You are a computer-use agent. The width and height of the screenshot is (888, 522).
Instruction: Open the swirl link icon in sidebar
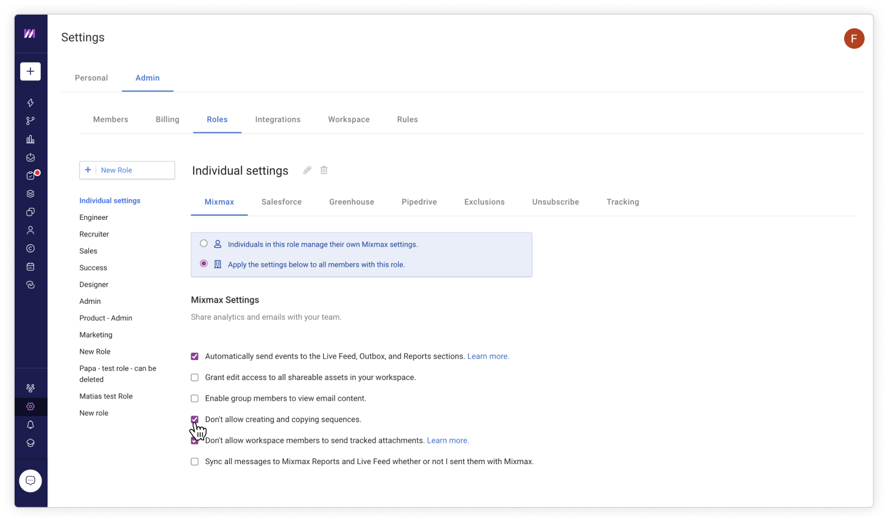pyautogui.click(x=30, y=285)
